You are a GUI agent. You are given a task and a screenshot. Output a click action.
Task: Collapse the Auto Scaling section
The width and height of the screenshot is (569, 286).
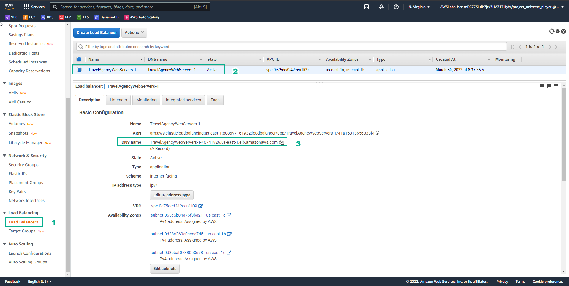tap(4, 244)
